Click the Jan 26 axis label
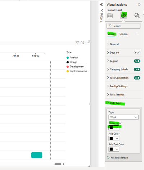144x170 pixels. 16,56
